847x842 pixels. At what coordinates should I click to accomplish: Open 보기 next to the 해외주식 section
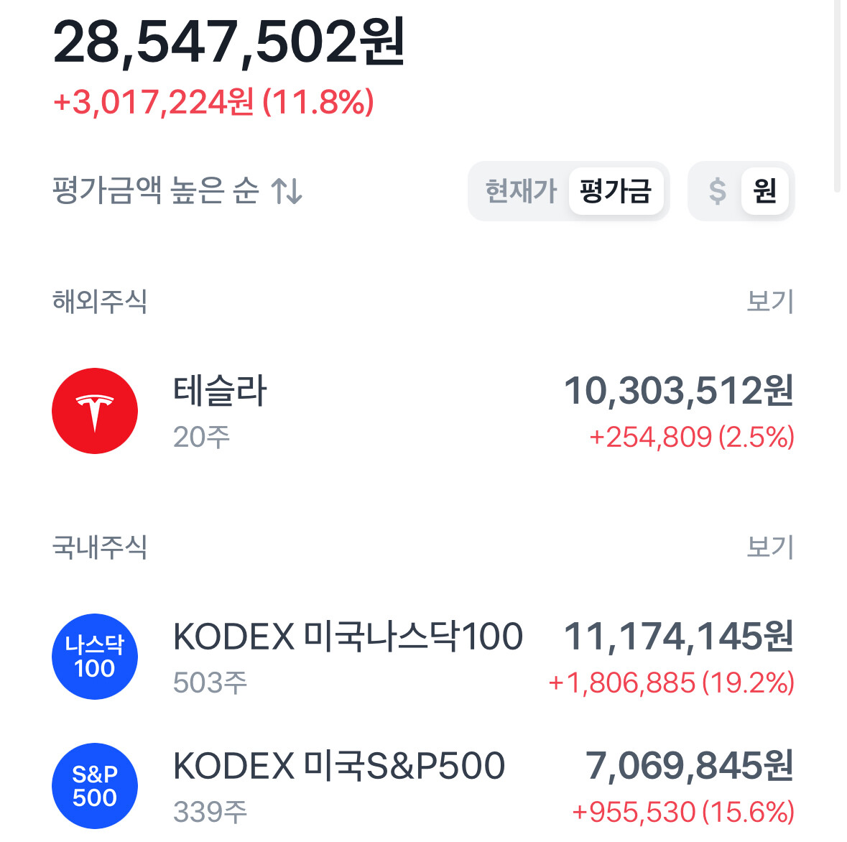[x=769, y=301]
